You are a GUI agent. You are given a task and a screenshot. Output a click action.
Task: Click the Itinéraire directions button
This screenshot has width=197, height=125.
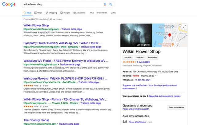click(x=140, y=57)
